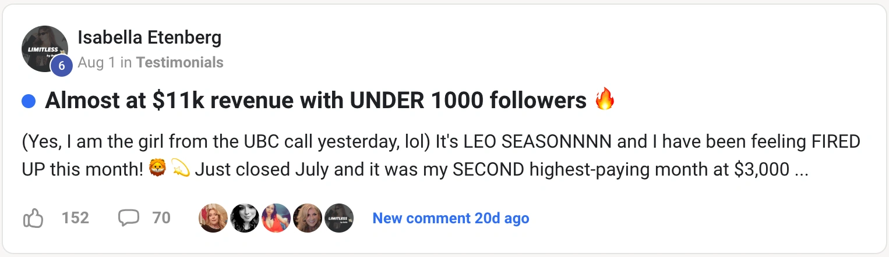This screenshot has height=257, width=889.
Task: Click the lion emoji in post text
Action: click(158, 169)
